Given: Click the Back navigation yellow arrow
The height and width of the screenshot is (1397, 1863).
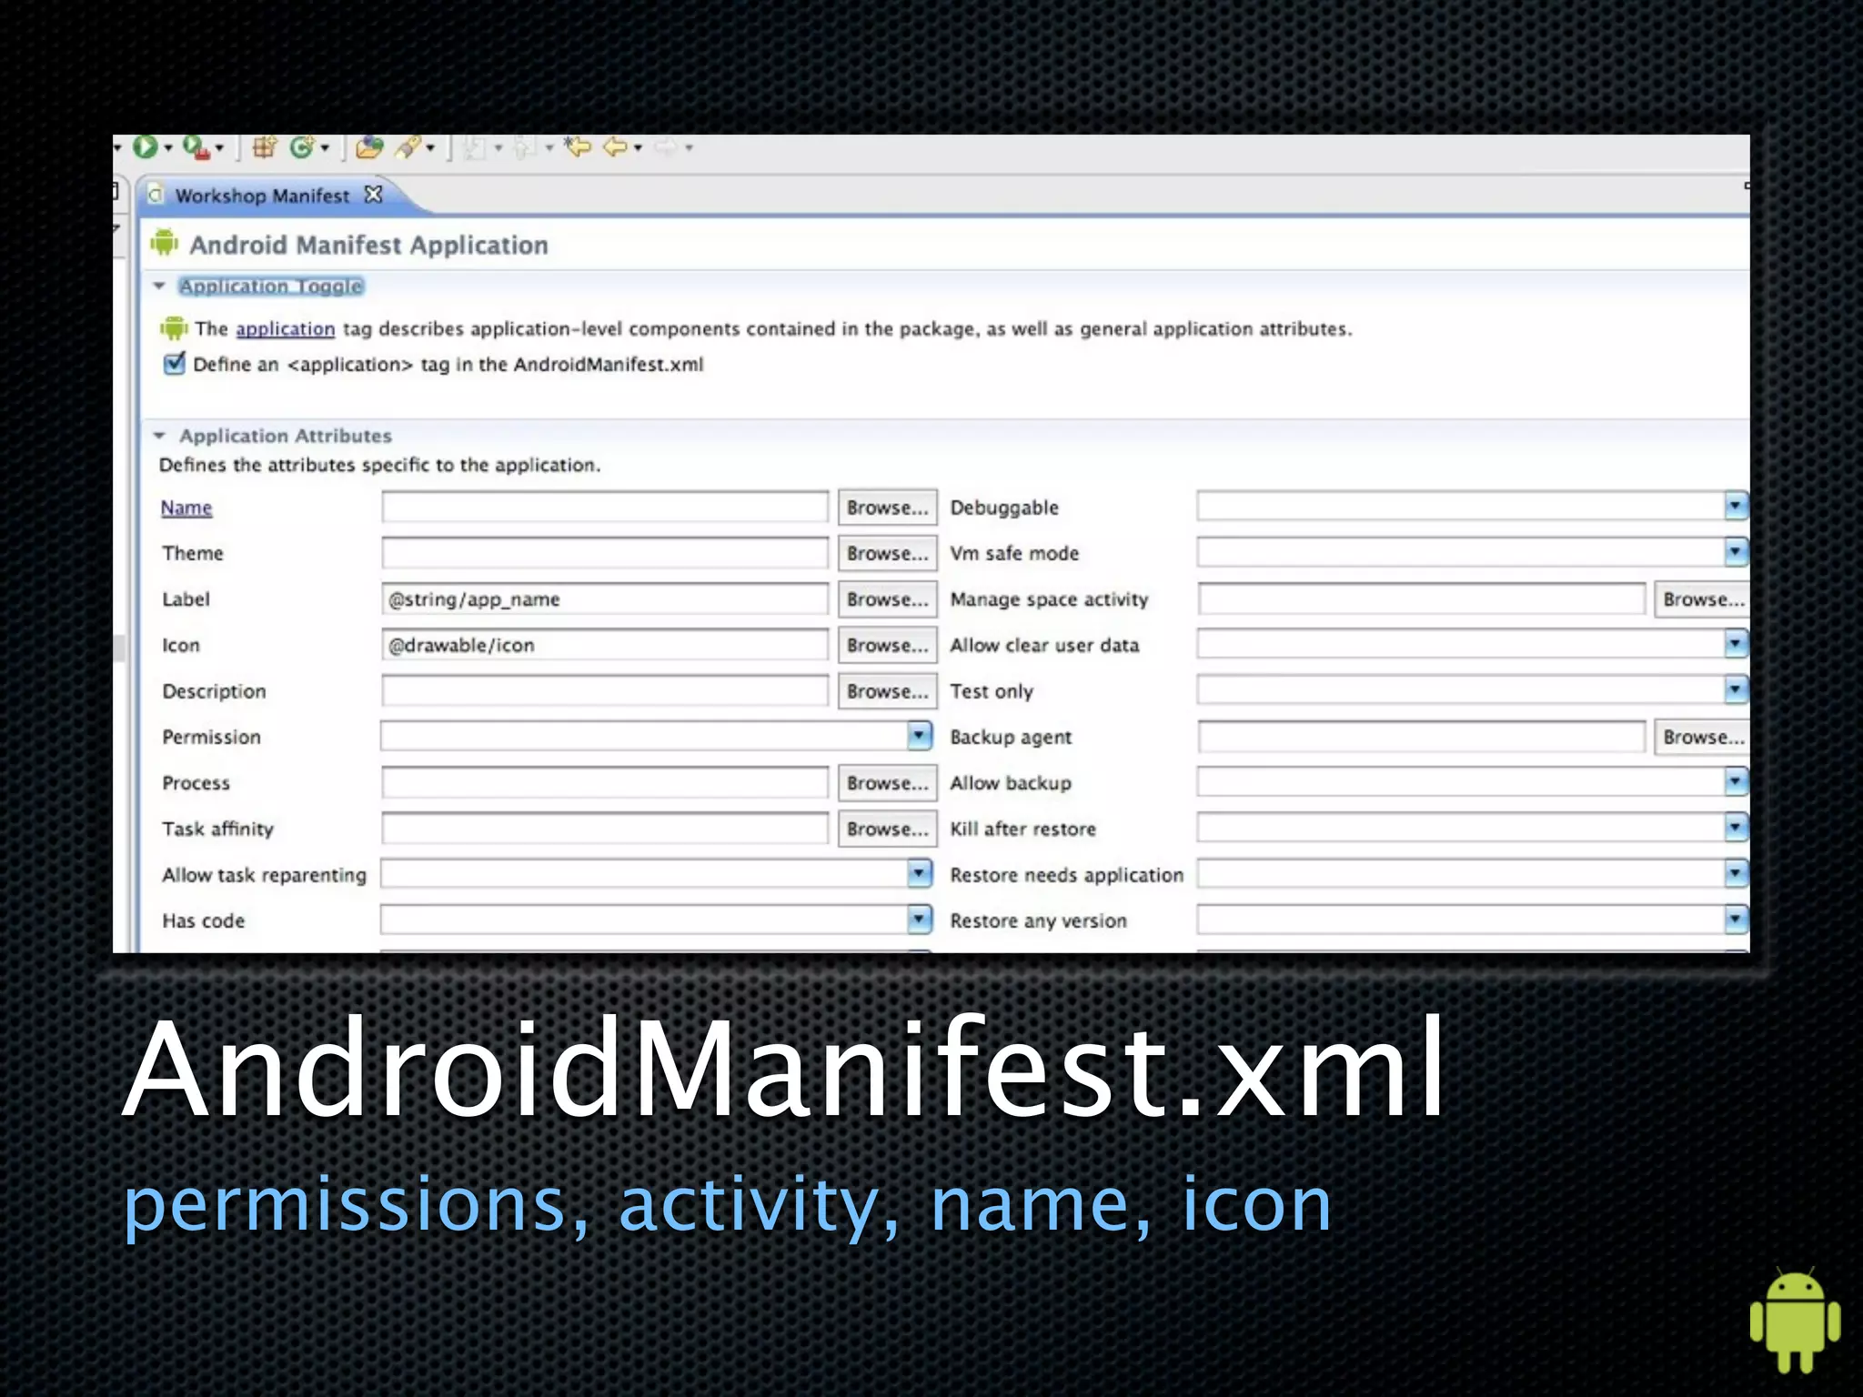Looking at the screenshot, I should 616,146.
